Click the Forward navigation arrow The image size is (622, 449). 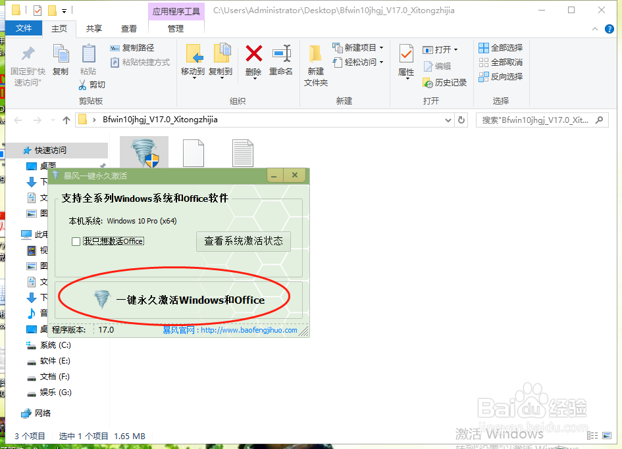tap(38, 120)
